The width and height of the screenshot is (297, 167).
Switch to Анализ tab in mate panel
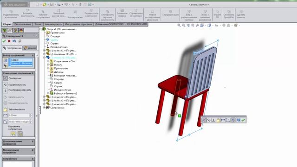pyautogui.click(x=30, y=48)
